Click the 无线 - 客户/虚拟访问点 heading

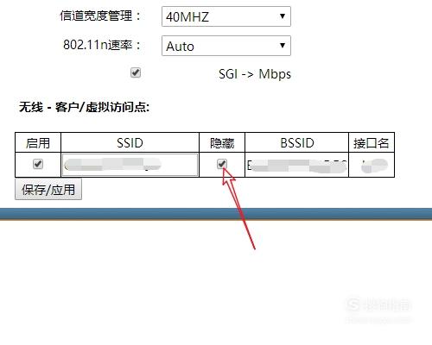click(x=84, y=107)
